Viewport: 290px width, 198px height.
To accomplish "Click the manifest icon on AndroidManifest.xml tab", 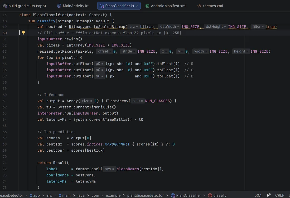I will pyautogui.click(x=147, y=6).
